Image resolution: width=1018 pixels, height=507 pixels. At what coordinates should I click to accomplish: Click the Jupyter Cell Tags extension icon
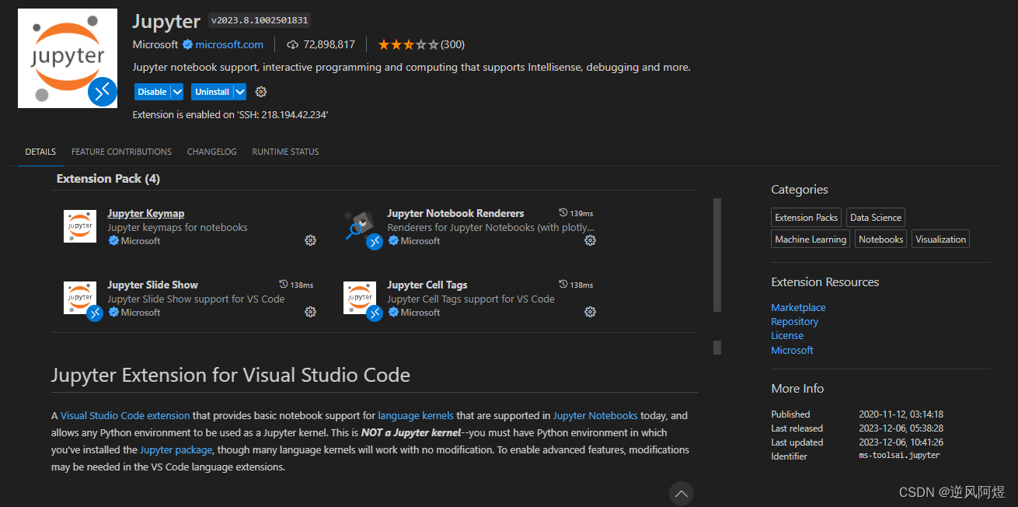pyautogui.click(x=360, y=298)
